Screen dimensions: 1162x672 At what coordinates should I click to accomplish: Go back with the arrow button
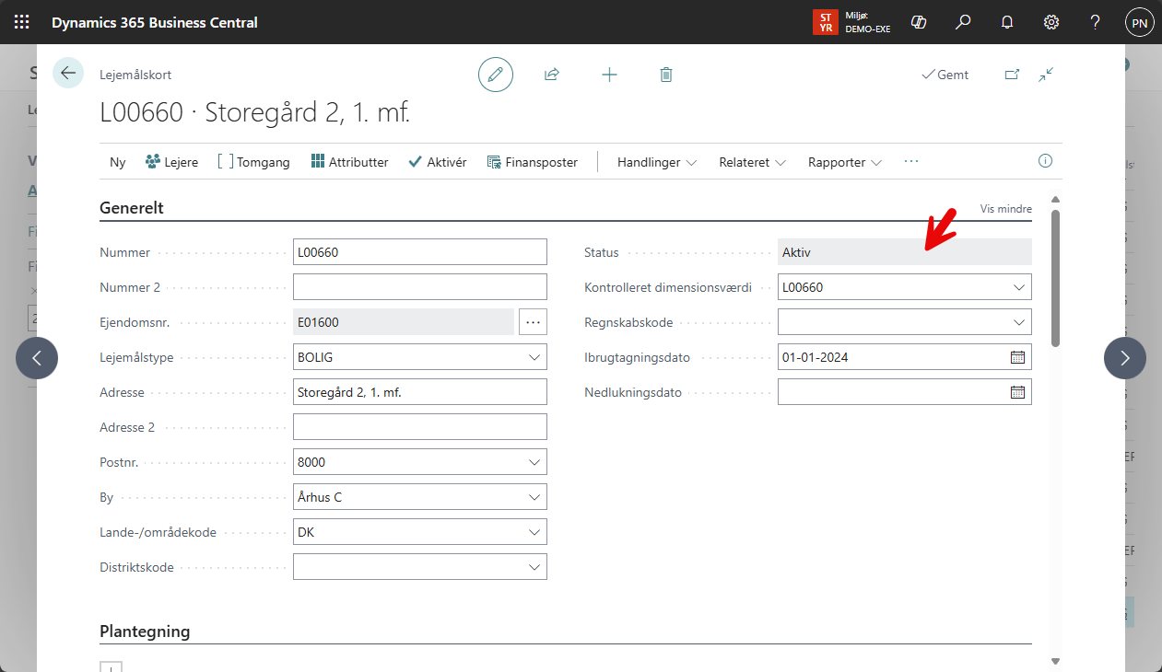[x=68, y=73]
